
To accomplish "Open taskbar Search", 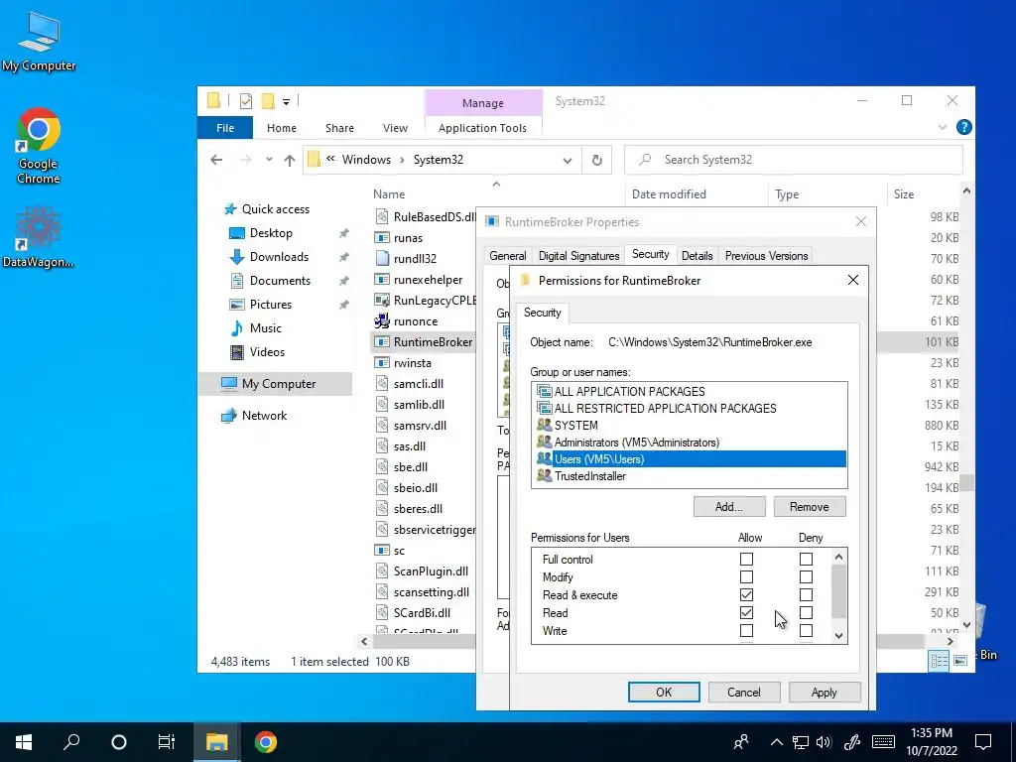I will click(71, 742).
